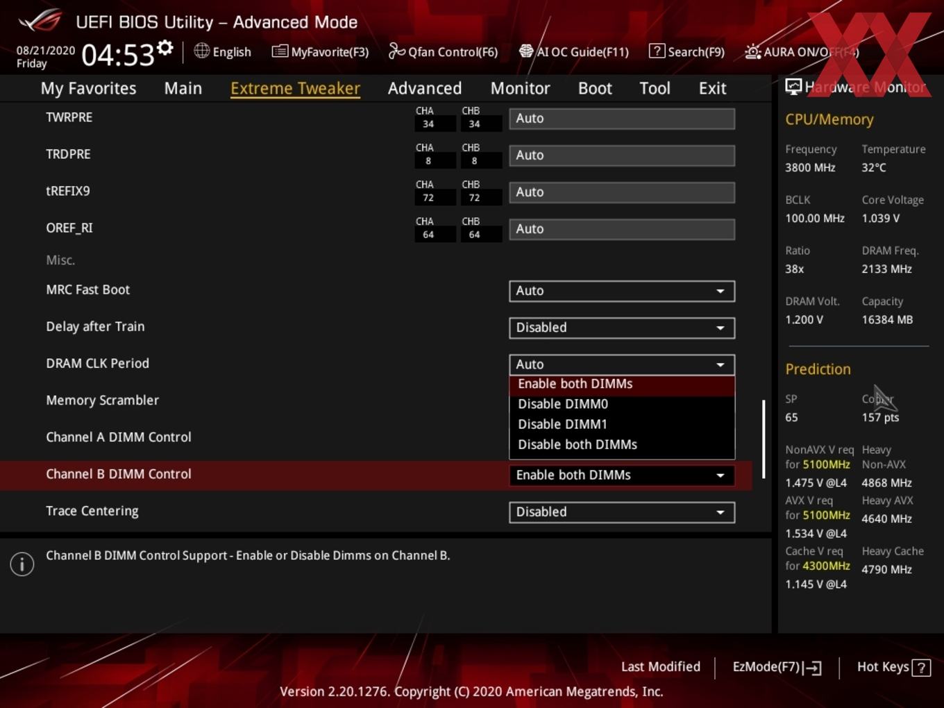Open Hot Keys help

click(x=883, y=667)
